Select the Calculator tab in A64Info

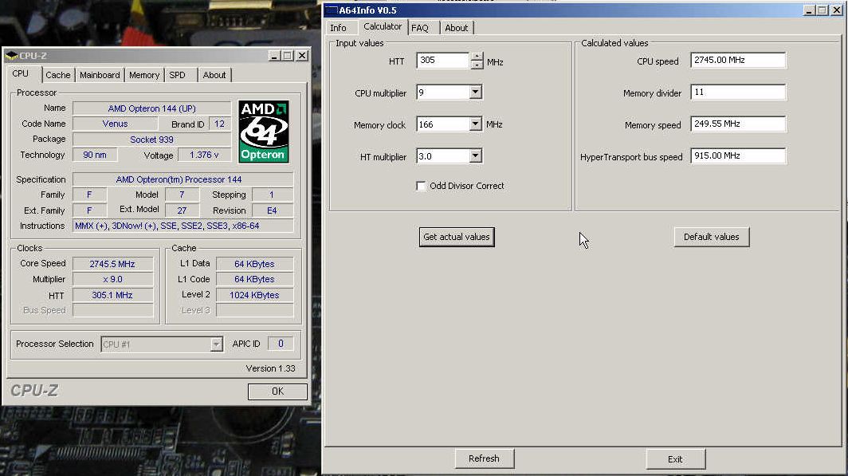[x=383, y=26]
